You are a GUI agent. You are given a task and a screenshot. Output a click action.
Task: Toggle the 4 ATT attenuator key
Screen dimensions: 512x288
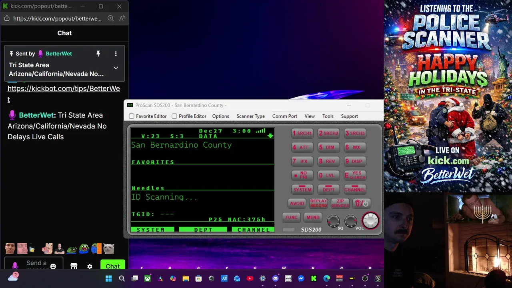302,147
